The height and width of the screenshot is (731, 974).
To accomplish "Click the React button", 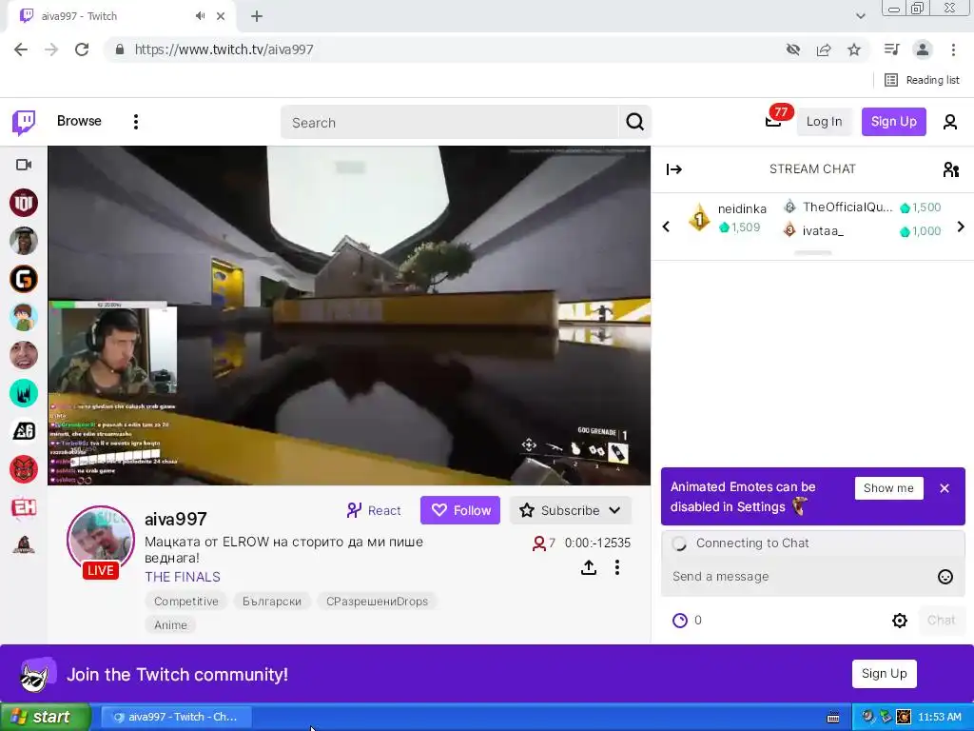I will (373, 510).
